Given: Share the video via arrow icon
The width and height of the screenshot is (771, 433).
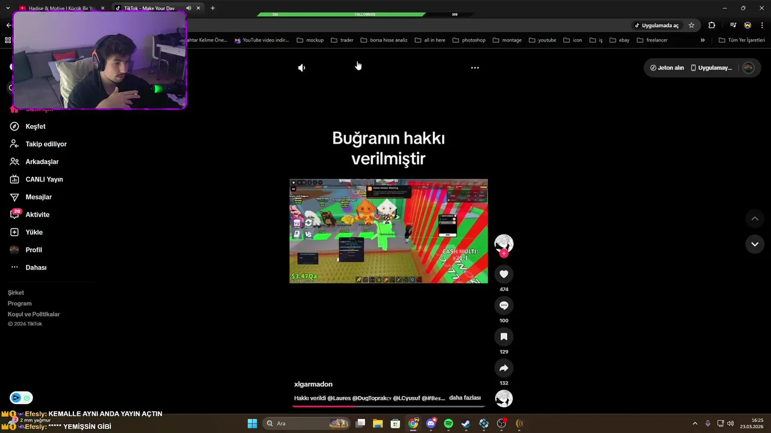Looking at the screenshot, I should click(x=504, y=368).
